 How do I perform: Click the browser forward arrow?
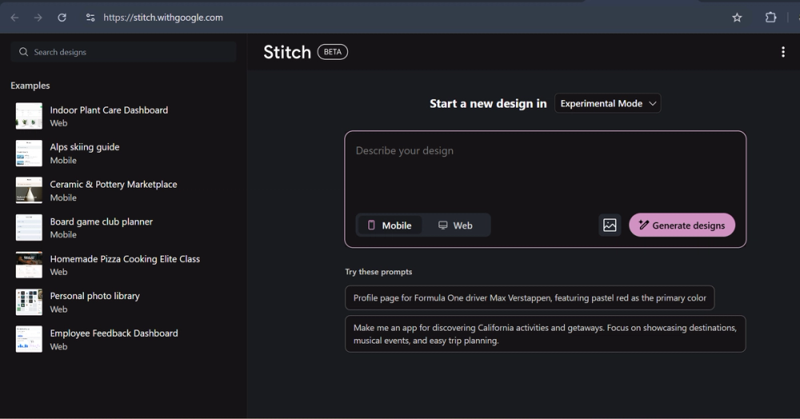(x=38, y=18)
